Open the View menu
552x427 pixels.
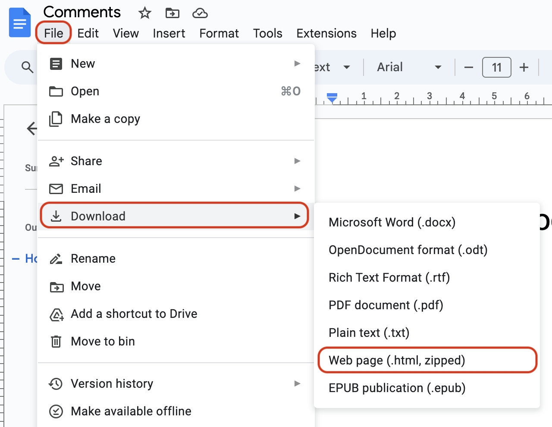126,33
